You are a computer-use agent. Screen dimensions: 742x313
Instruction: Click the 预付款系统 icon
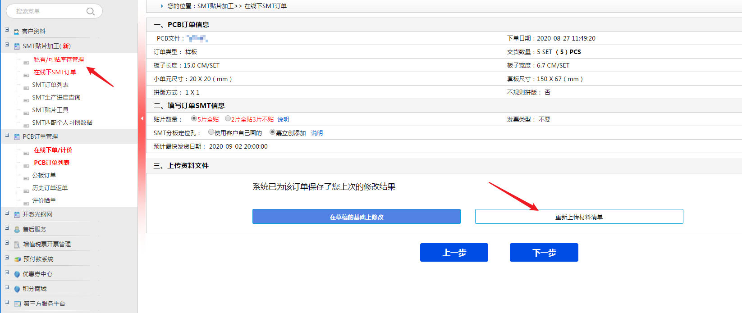tap(17, 259)
